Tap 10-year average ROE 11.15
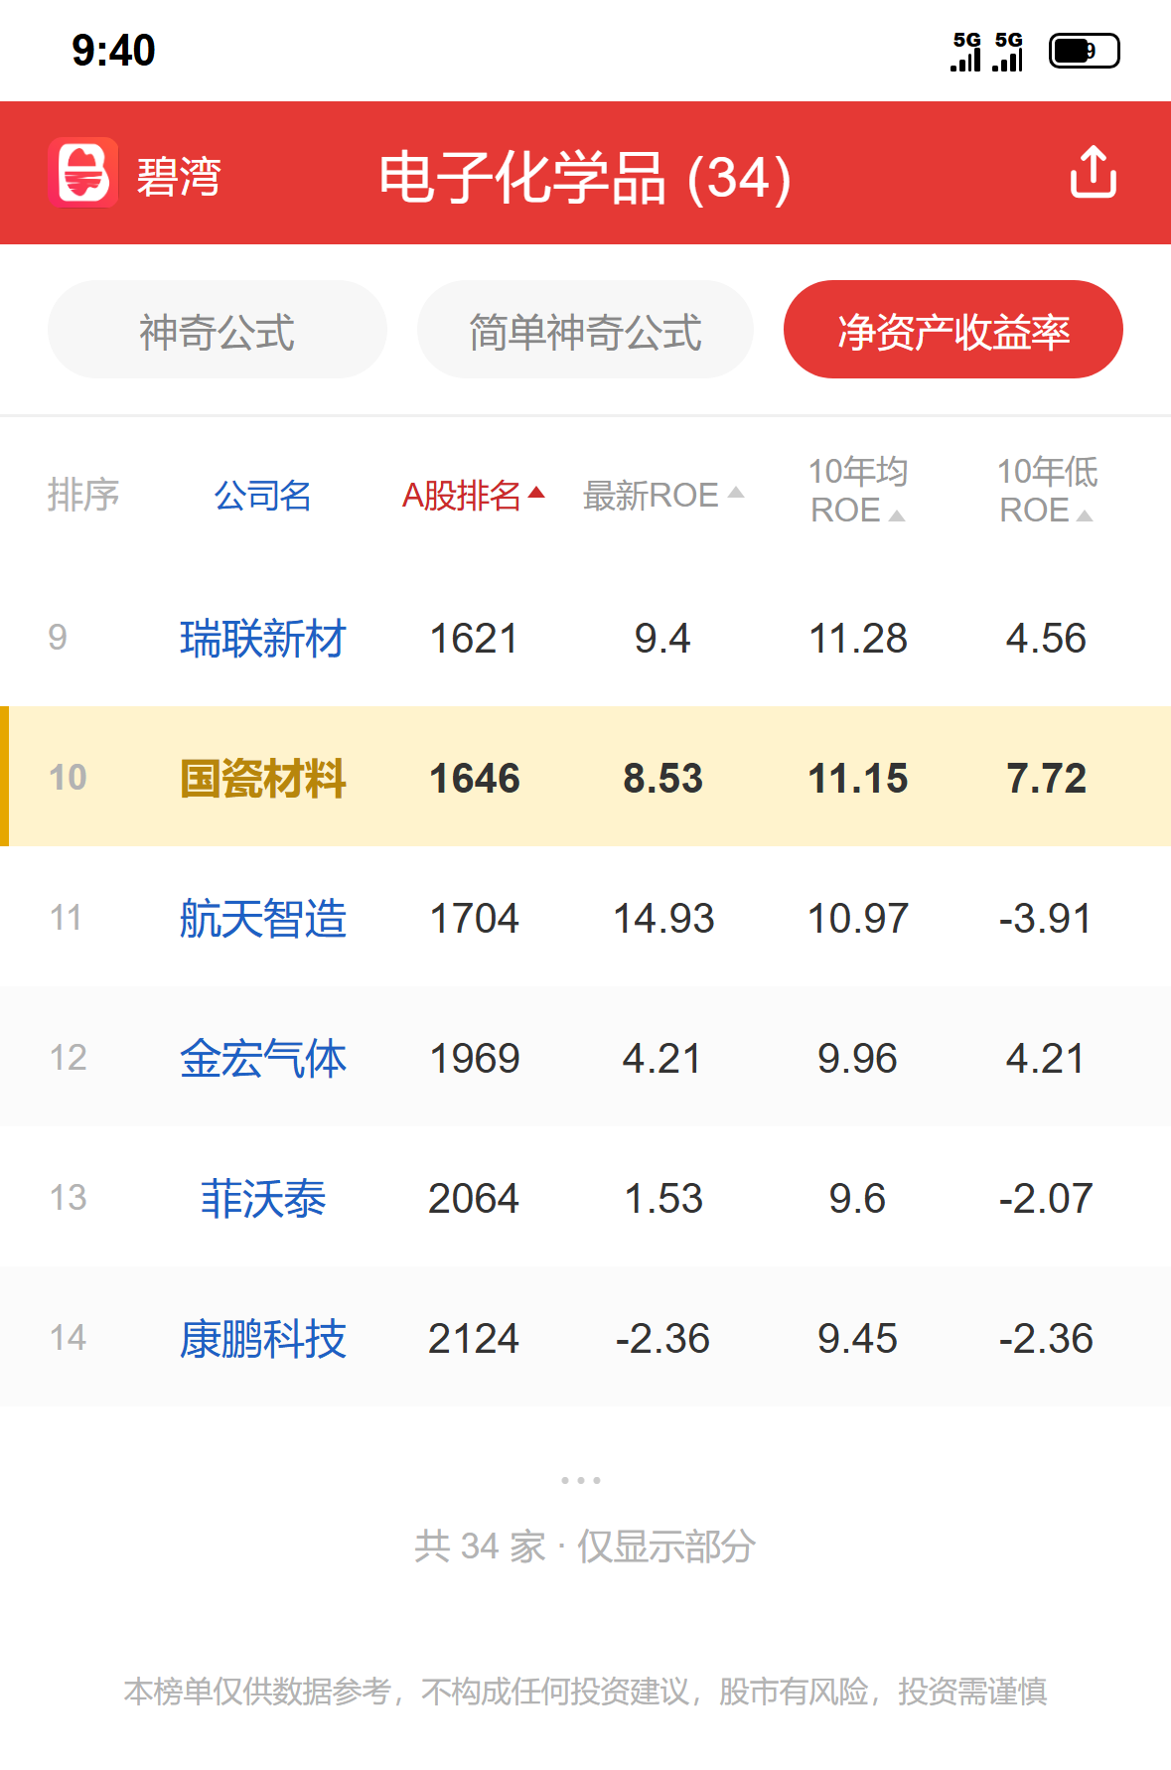 (x=858, y=779)
